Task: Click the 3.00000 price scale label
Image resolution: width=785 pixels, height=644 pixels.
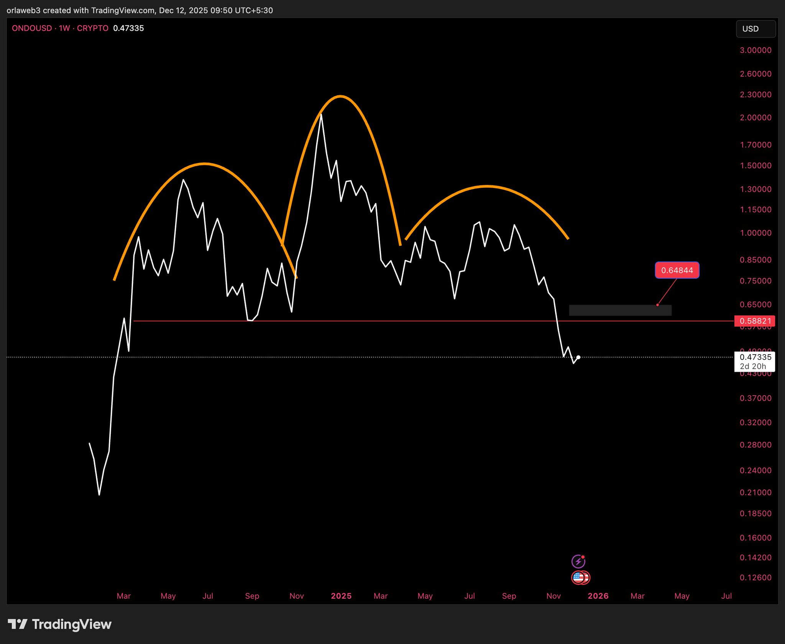Action: point(755,50)
